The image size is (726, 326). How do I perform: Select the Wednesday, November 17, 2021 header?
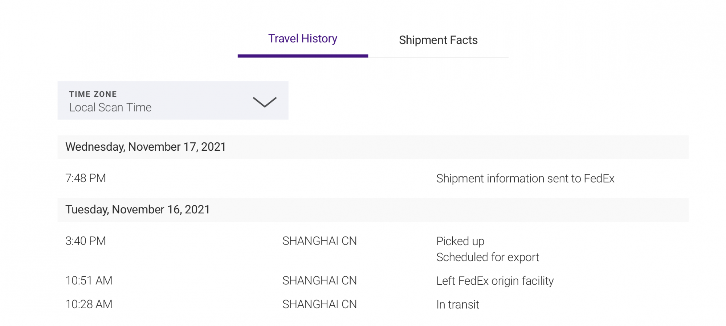point(146,147)
